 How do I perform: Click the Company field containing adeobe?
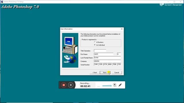pyautogui.click(x=107, y=61)
